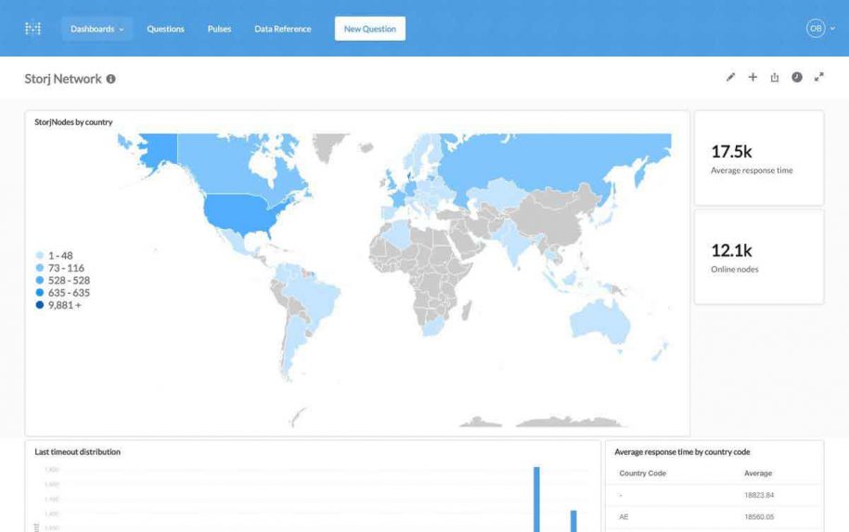The image size is (849, 532).
Task: Click the Metabase logo icon
Action: click(32, 29)
